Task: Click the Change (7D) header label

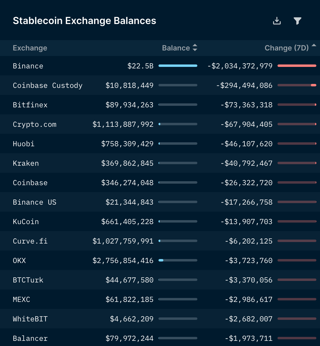Action: point(287,48)
